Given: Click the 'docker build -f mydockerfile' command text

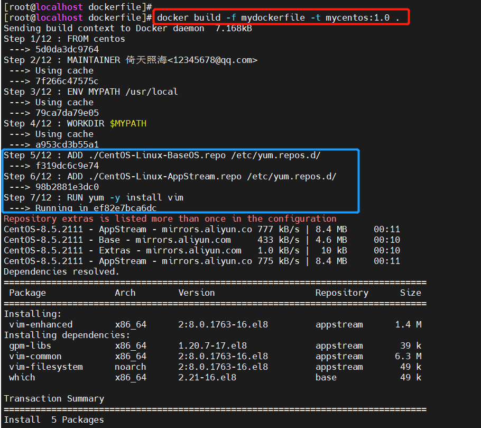Looking at the screenshot, I should point(231,17).
